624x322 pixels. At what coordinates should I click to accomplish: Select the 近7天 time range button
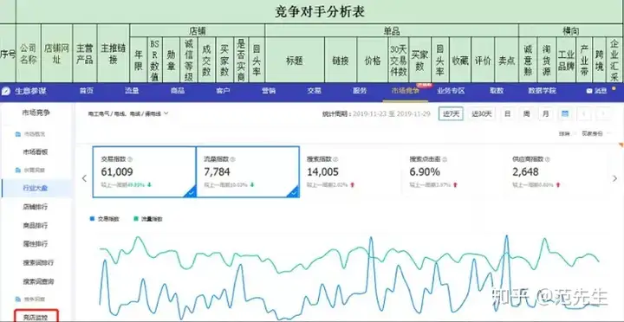(452, 114)
